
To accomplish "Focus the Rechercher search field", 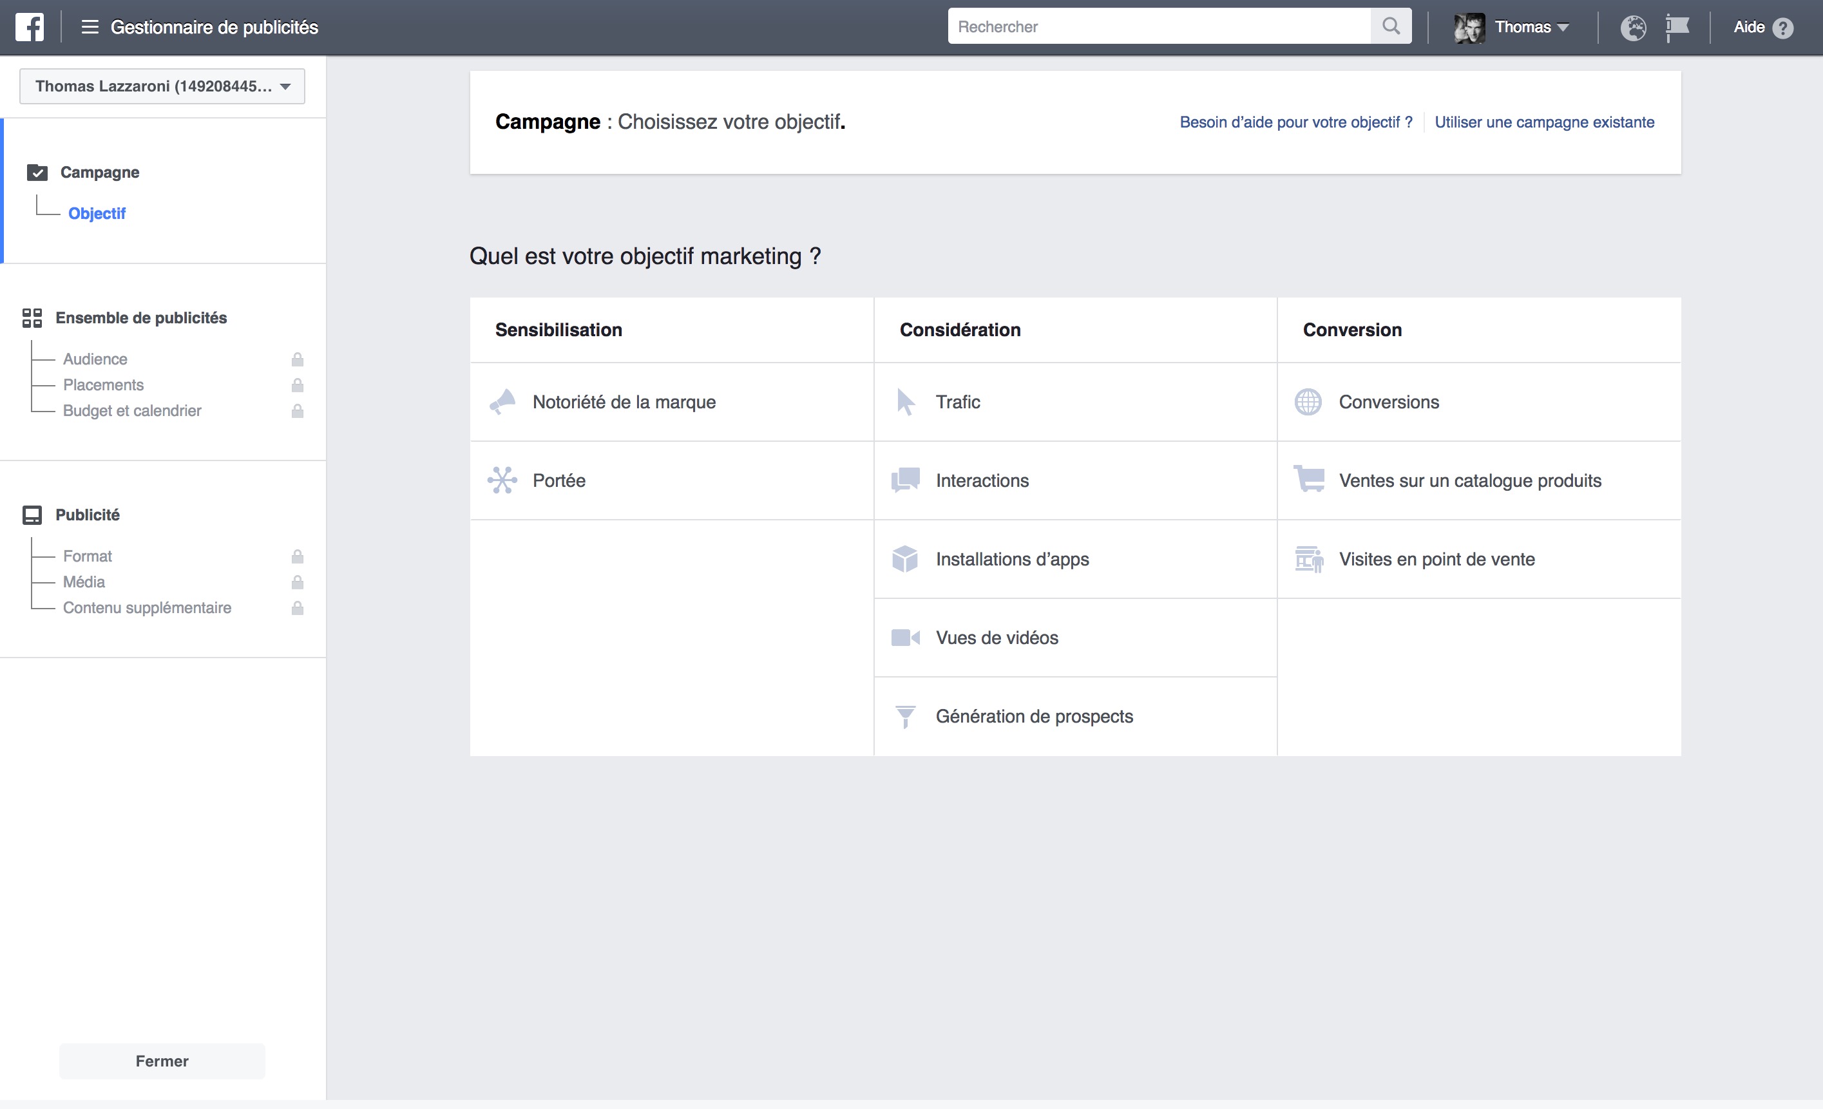I will [1158, 26].
